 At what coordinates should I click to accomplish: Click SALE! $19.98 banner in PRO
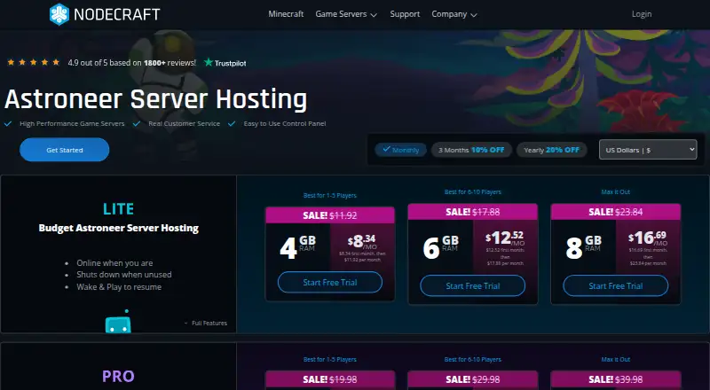coord(330,379)
